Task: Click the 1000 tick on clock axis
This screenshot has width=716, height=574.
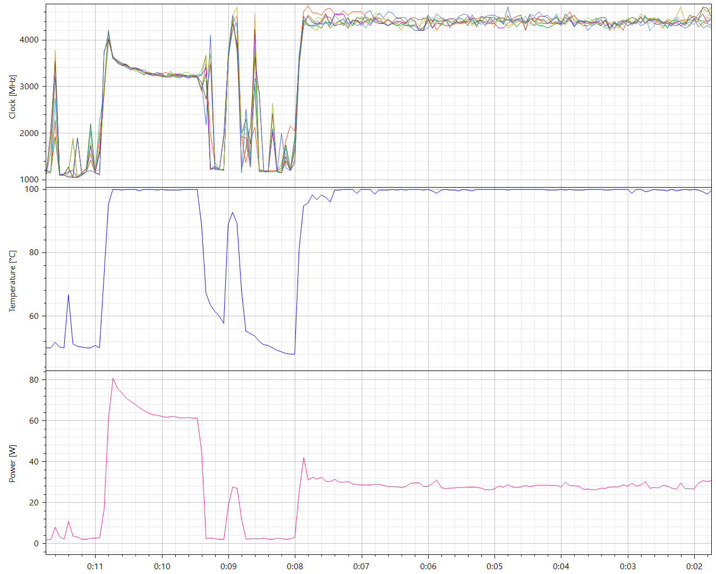Action: (x=29, y=180)
